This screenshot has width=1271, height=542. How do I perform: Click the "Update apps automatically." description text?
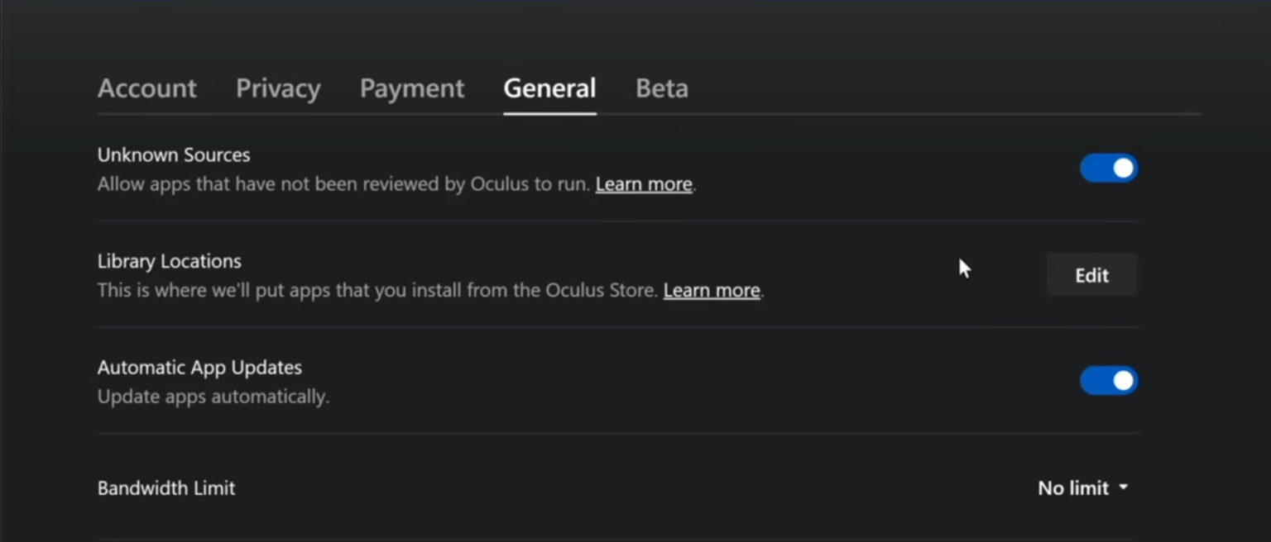tap(213, 397)
